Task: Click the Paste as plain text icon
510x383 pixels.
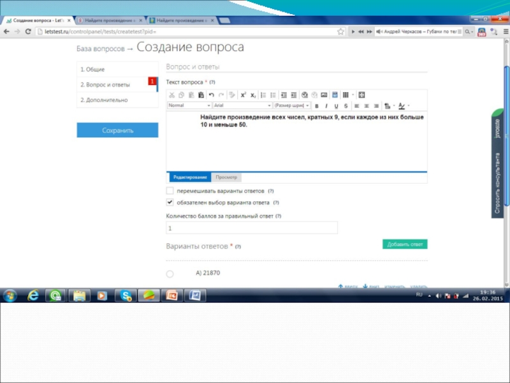Action: 201,95
